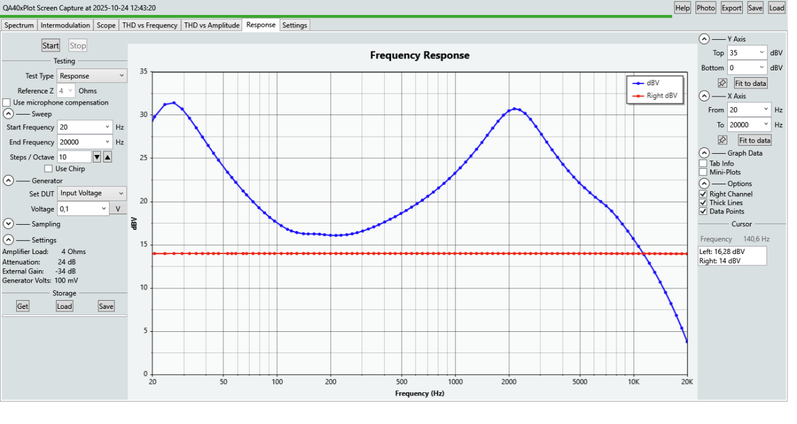
Task: Toggle the Data Points checkbox
Action: point(703,212)
